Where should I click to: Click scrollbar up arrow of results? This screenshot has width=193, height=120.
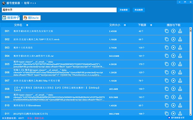[191, 28]
